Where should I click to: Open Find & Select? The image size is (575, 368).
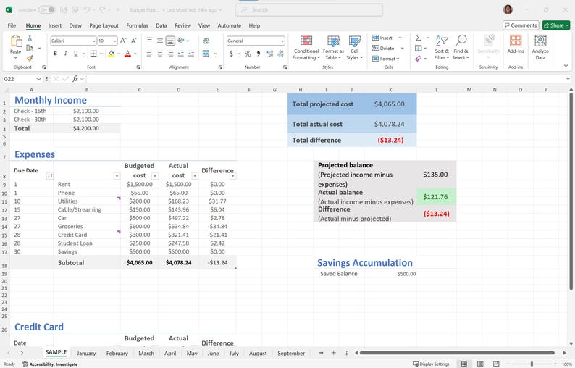461,48
